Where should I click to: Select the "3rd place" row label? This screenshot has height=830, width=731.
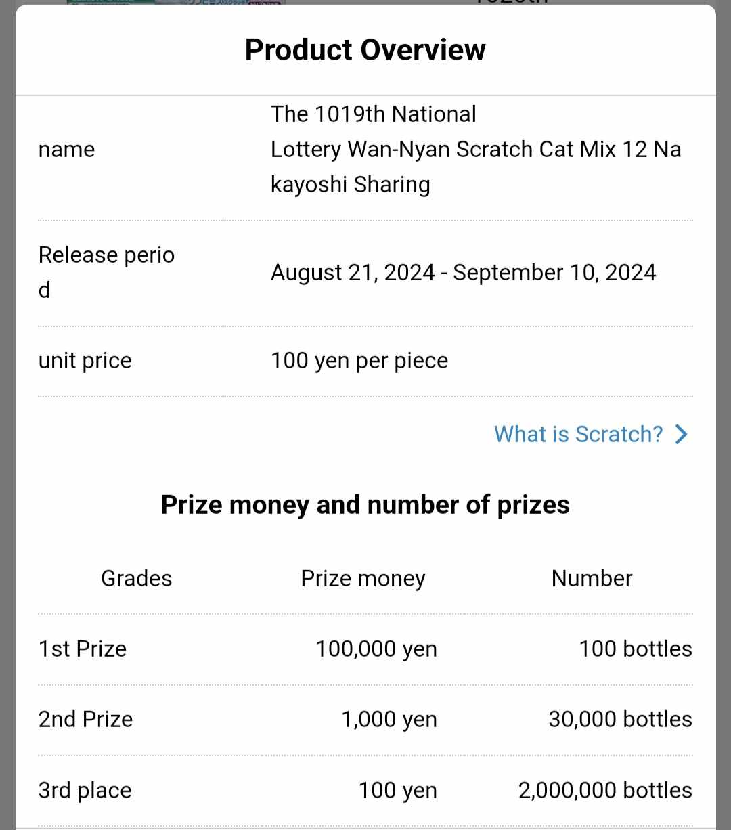[x=85, y=790]
